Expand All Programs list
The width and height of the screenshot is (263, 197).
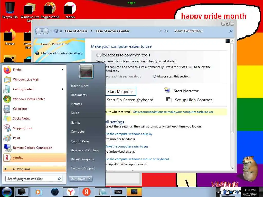point(34,169)
